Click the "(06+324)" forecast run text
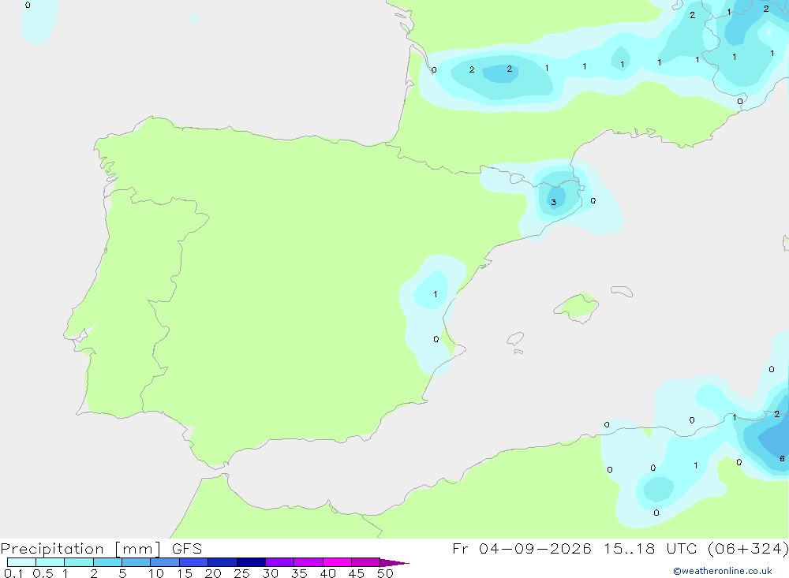 [748, 548]
